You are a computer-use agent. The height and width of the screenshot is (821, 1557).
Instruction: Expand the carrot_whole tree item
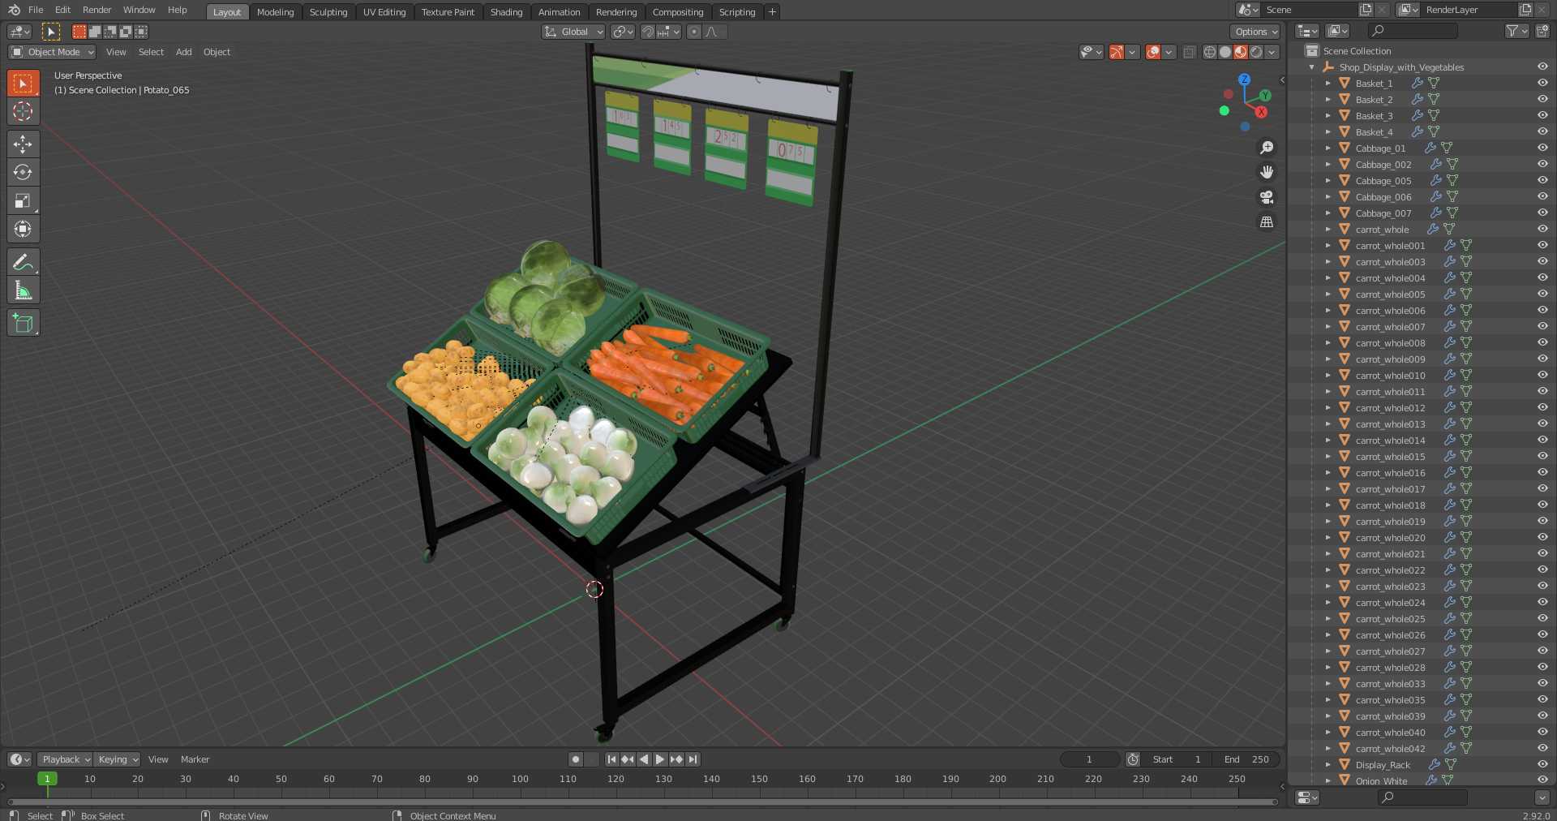click(1328, 230)
